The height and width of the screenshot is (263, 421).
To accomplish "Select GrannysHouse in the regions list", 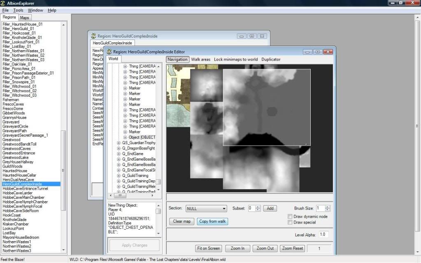I will point(14,117).
